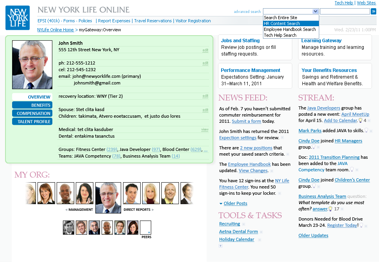
Task: Dismiss the Employee Handbook news item
Action: pos(272,171)
